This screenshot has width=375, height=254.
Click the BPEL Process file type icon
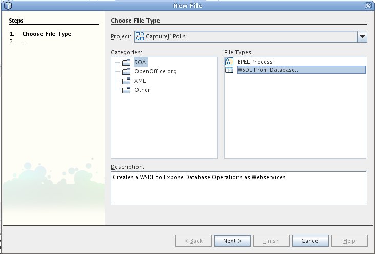click(x=229, y=62)
